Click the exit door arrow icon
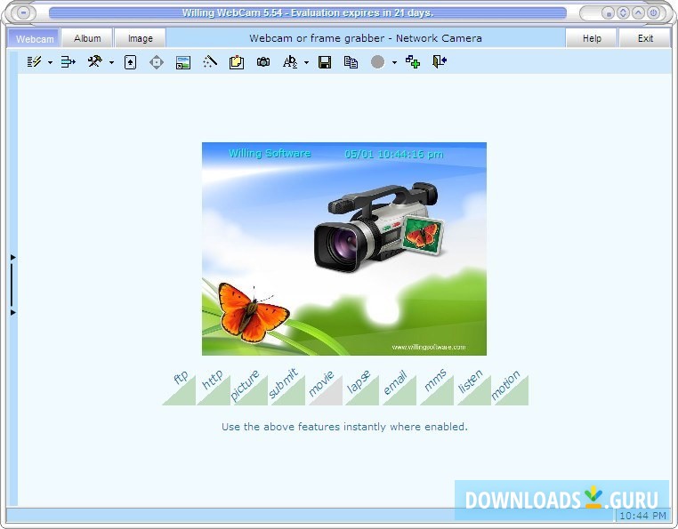This screenshot has height=529, width=678. click(x=440, y=62)
